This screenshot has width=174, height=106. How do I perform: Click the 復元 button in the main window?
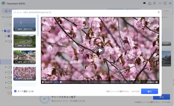162,97
